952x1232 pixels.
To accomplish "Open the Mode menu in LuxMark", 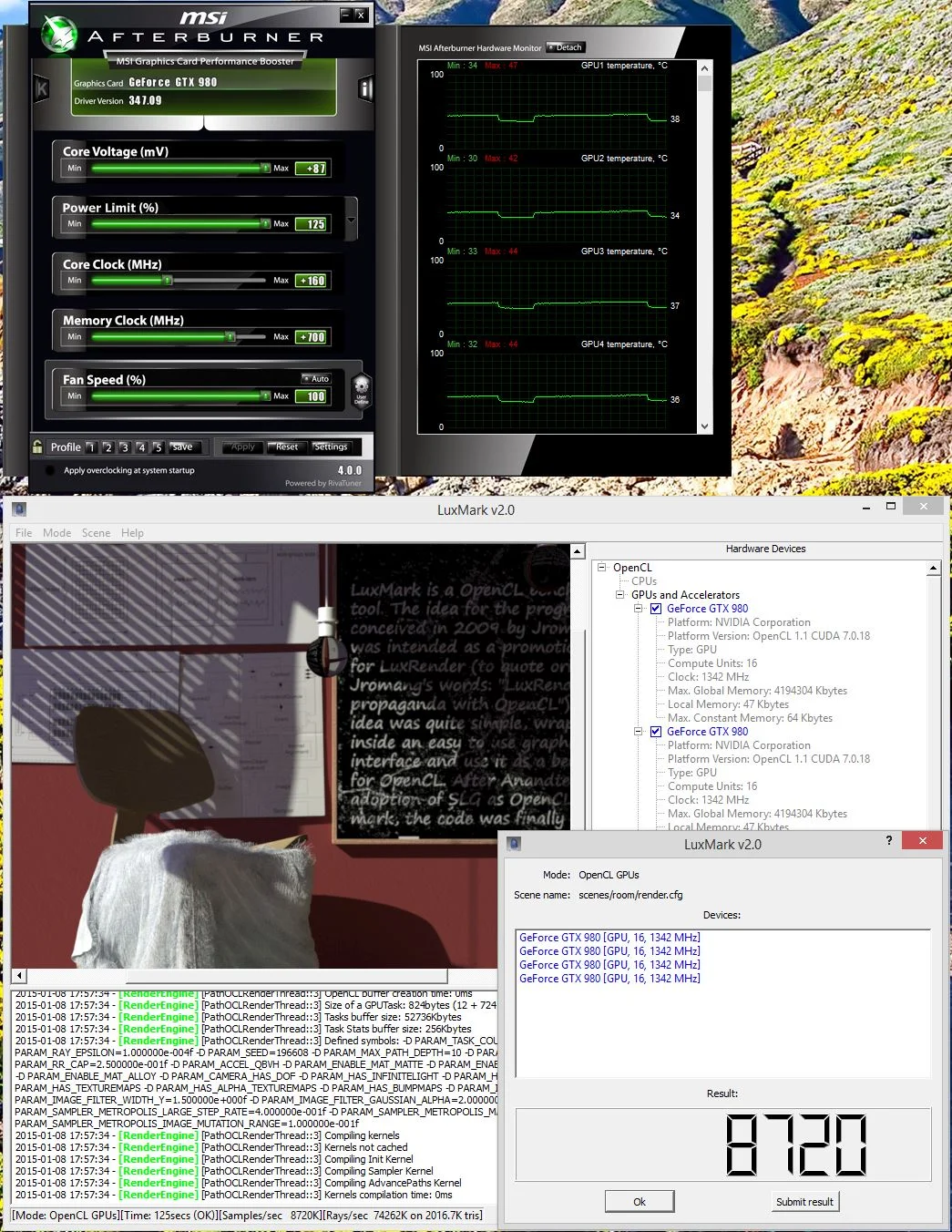I will coord(56,533).
